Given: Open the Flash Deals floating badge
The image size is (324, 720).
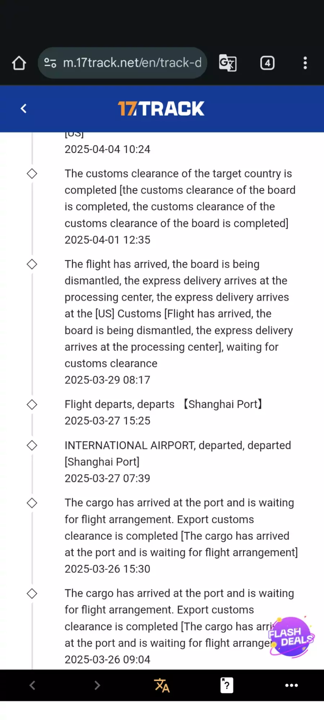Looking at the screenshot, I should coord(291,636).
